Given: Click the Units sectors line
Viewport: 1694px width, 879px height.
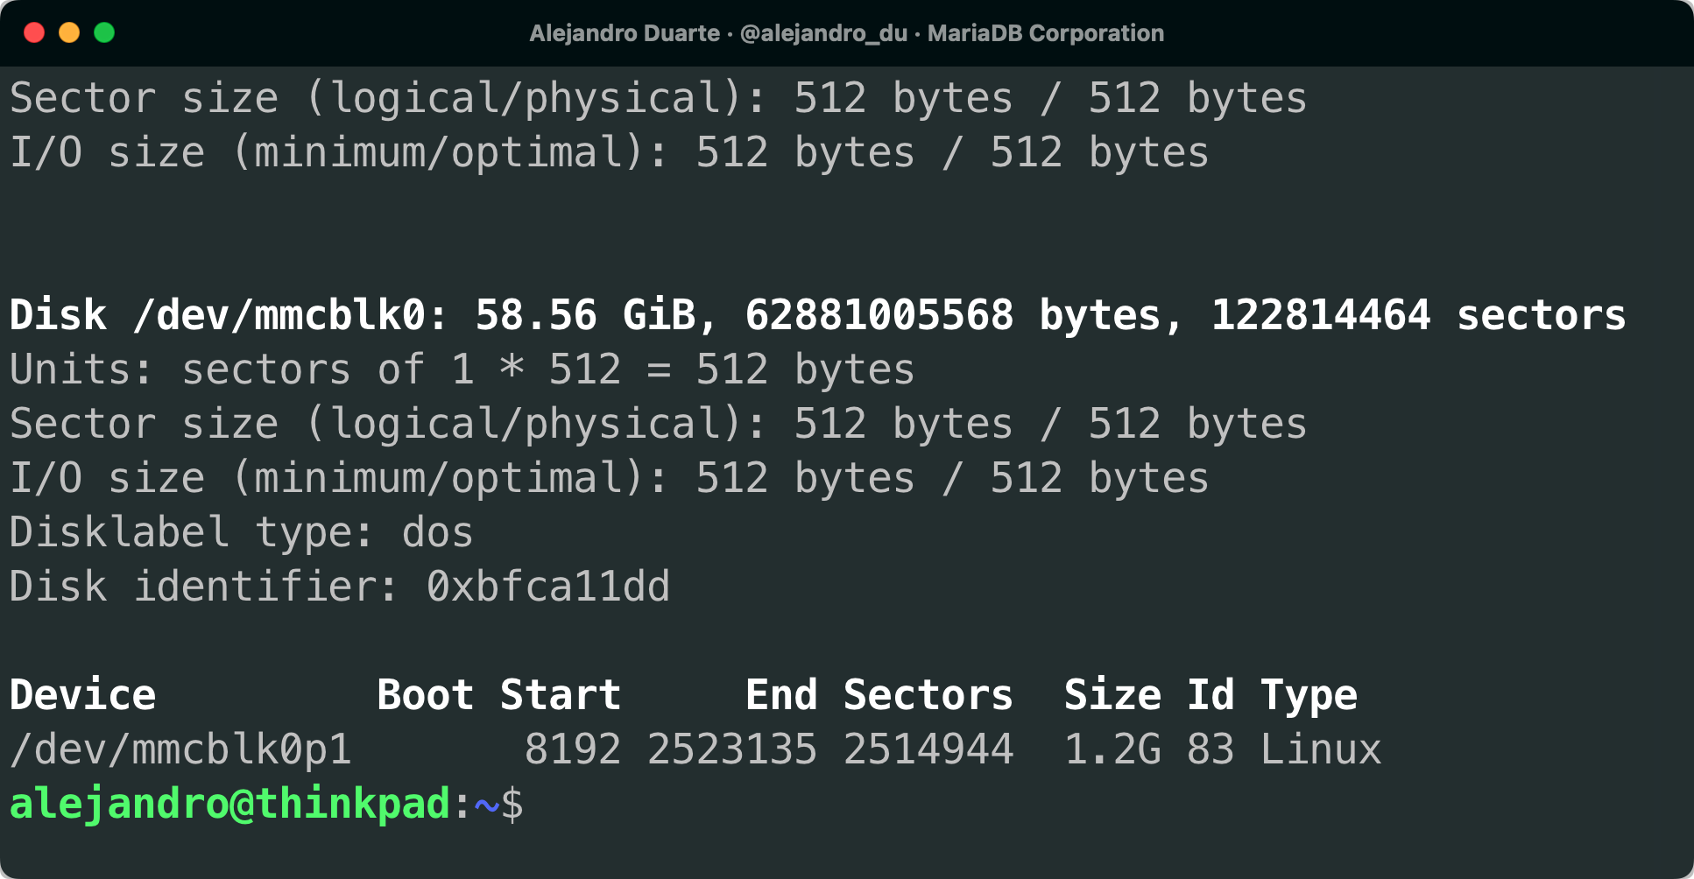Looking at the screenshot, I should coord(462,369).
